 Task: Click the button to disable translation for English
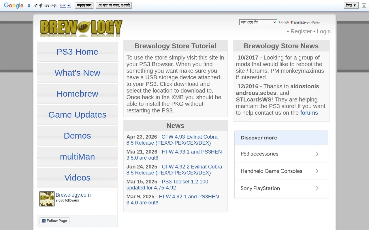[x=114, y=5]
